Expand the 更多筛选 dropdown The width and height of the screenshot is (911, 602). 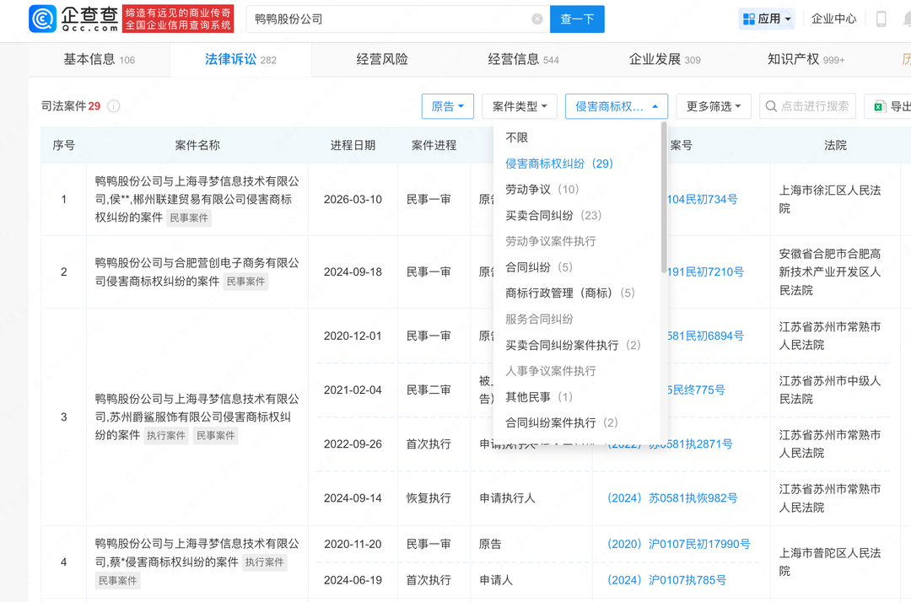[713, 106]
